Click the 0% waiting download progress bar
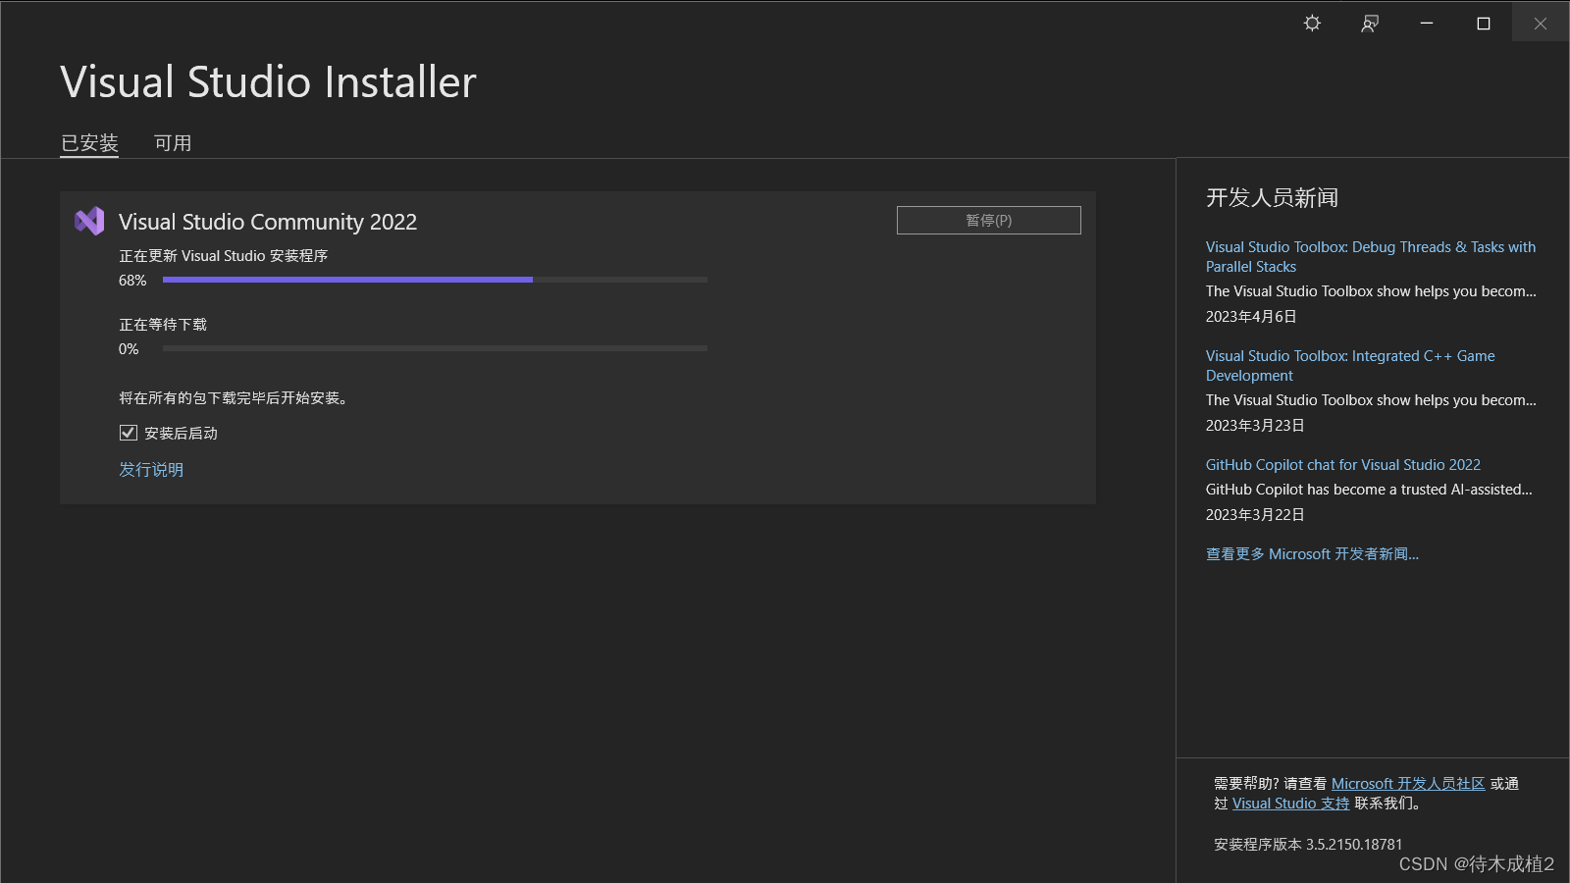Viewport: 1570px width, 883px height. click(x=435, y=348)
